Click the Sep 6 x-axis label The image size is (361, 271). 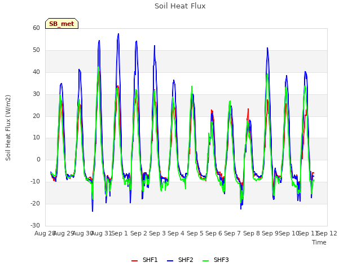pos(214,233)
